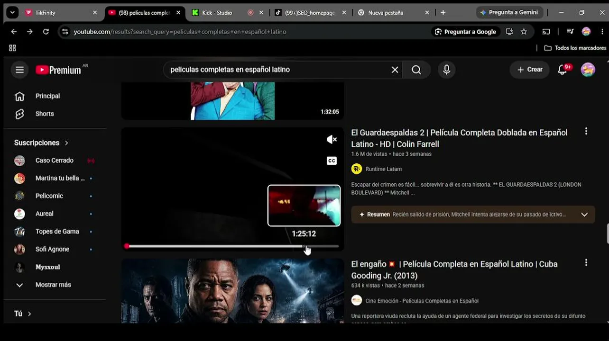This screenshot has width=609, height=341.
Task: Open the El engaño video thumbnail
Action: pyautogui.click(x=232, y=290)
